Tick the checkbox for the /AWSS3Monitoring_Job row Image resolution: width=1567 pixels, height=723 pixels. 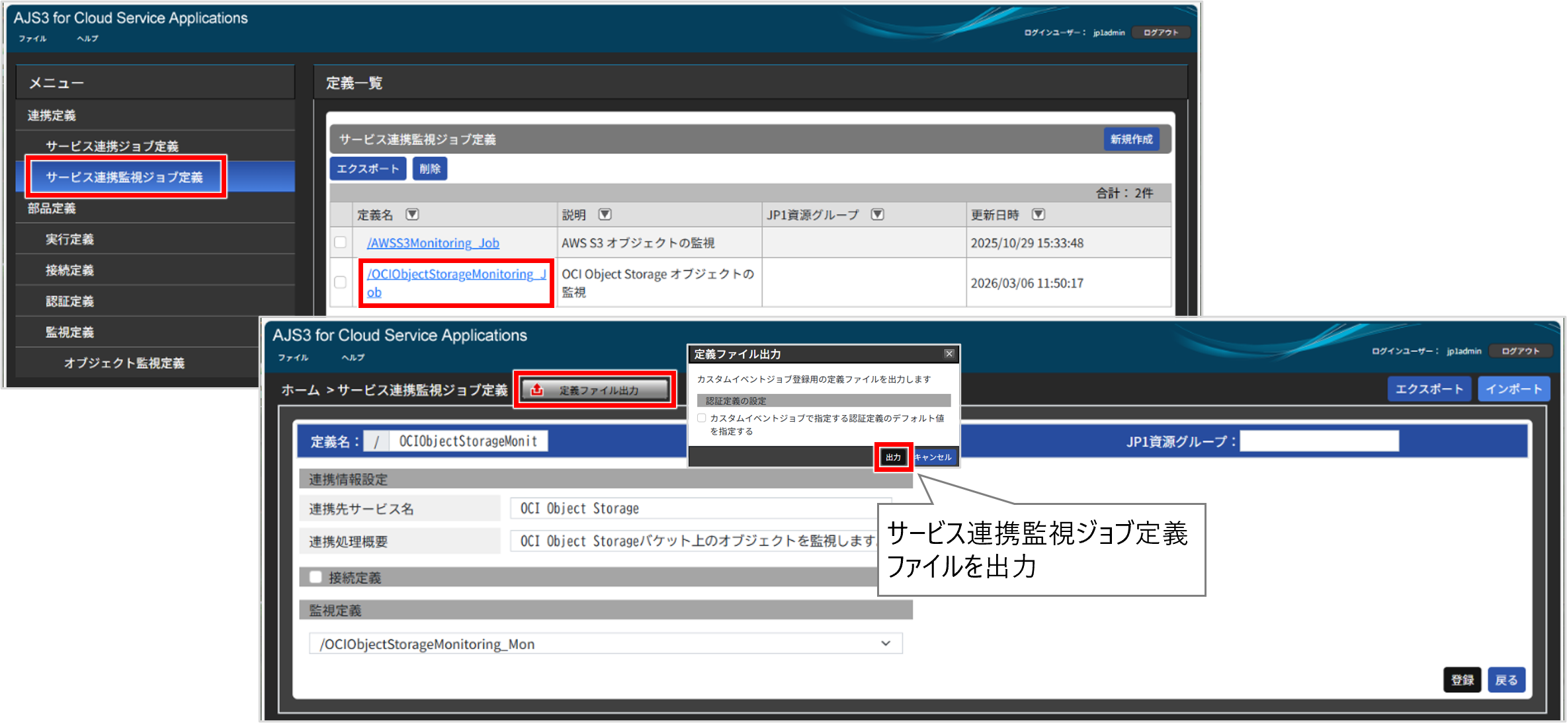pos(340,243)
